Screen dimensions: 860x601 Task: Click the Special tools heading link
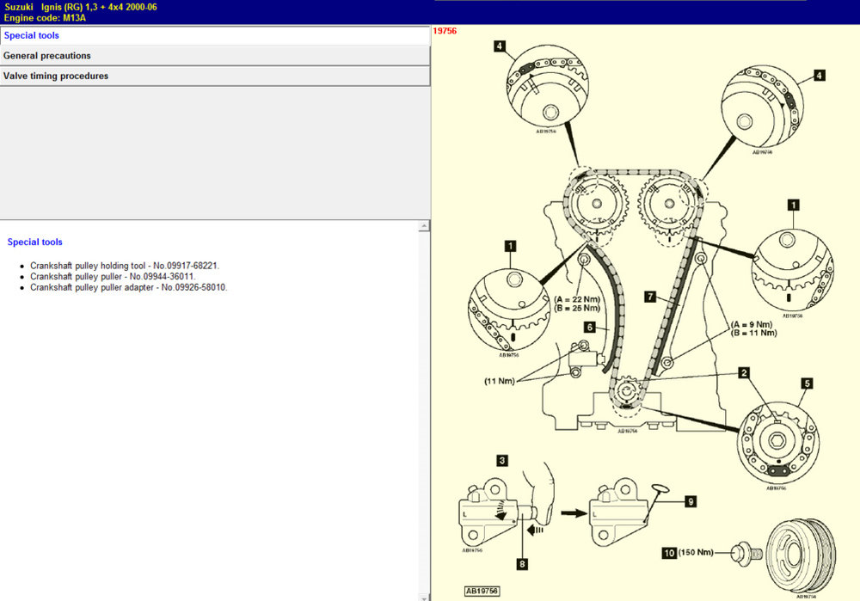click(x=34, y=242)
